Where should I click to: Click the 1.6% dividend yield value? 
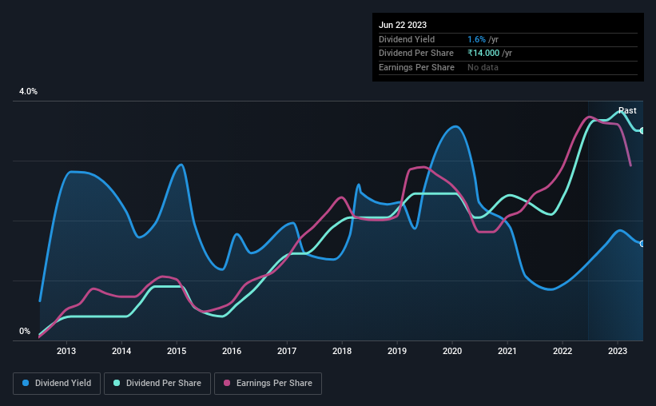476,39
